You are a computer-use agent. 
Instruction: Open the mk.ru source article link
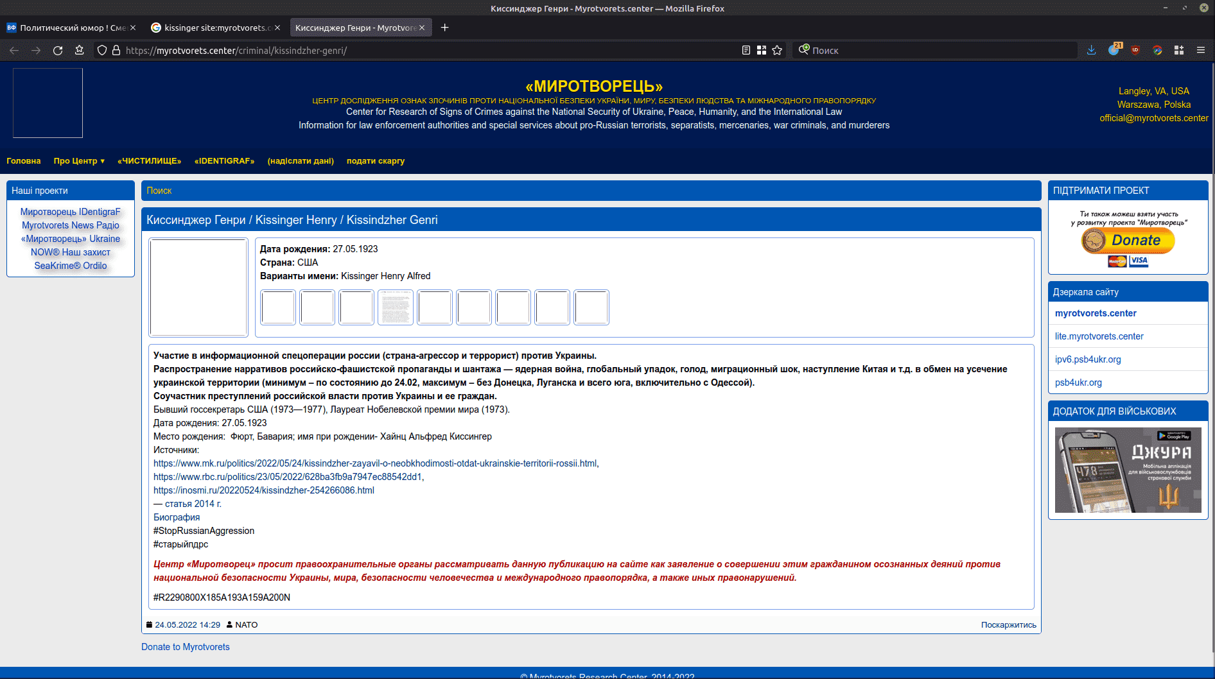pyautogui.click(x=375, y=463)
